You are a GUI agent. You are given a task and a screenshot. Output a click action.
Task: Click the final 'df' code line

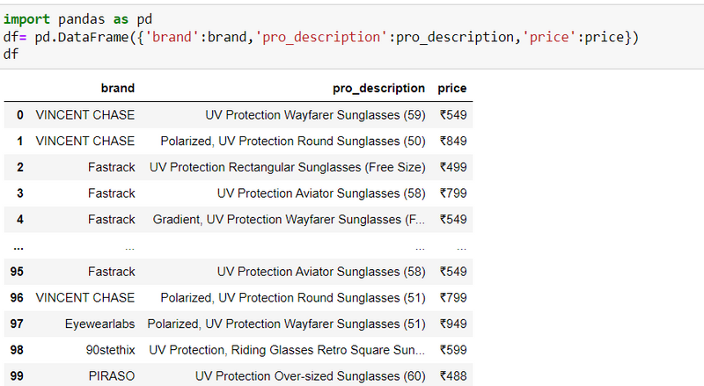(x=11, y=55)
